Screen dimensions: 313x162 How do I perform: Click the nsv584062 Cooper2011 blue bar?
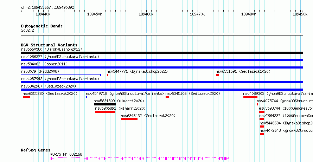(162, 67)
